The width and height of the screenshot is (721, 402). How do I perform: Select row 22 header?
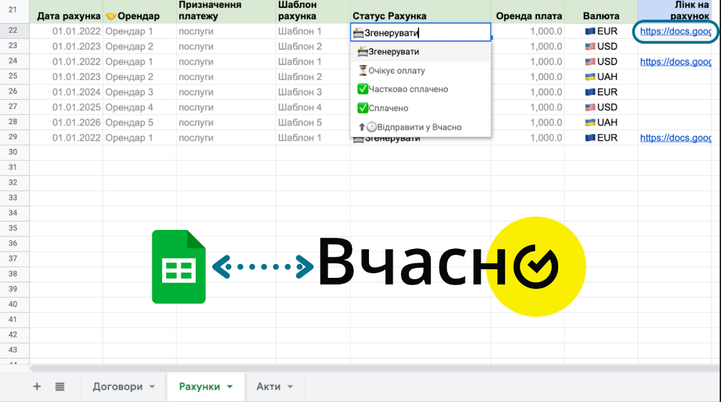(x=14, y=31)
